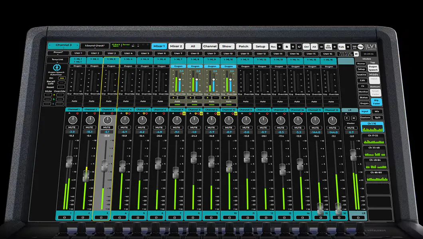This screenshot has height=239, width=423.
Task: Click the SndChk mode button
Action: click(362, 75)
